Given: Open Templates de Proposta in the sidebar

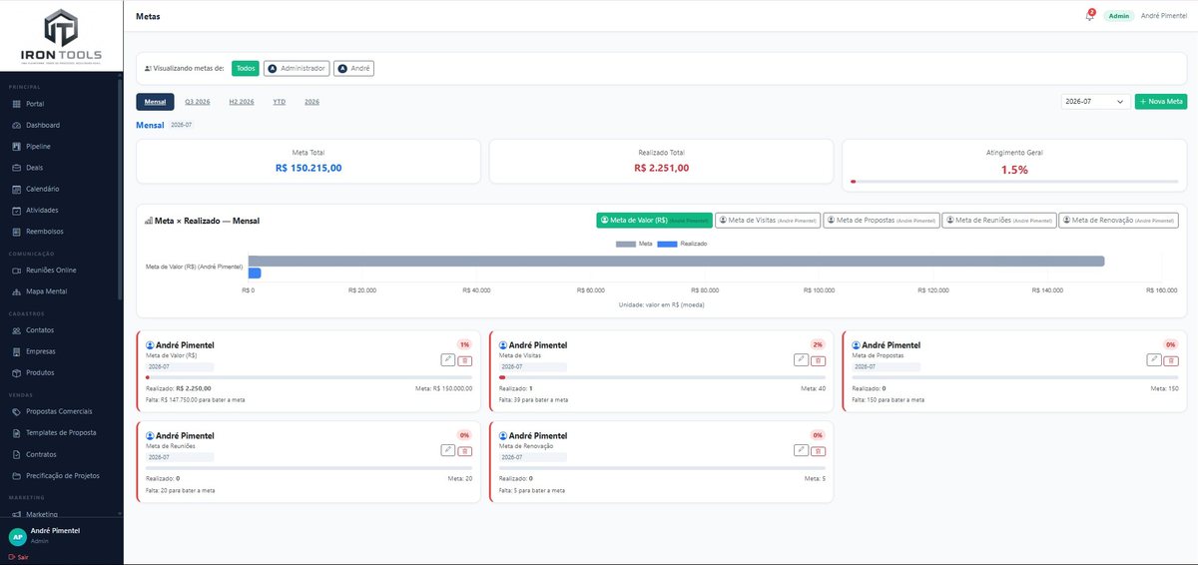Looking at the screenshot, I should [x=61, y=433].
